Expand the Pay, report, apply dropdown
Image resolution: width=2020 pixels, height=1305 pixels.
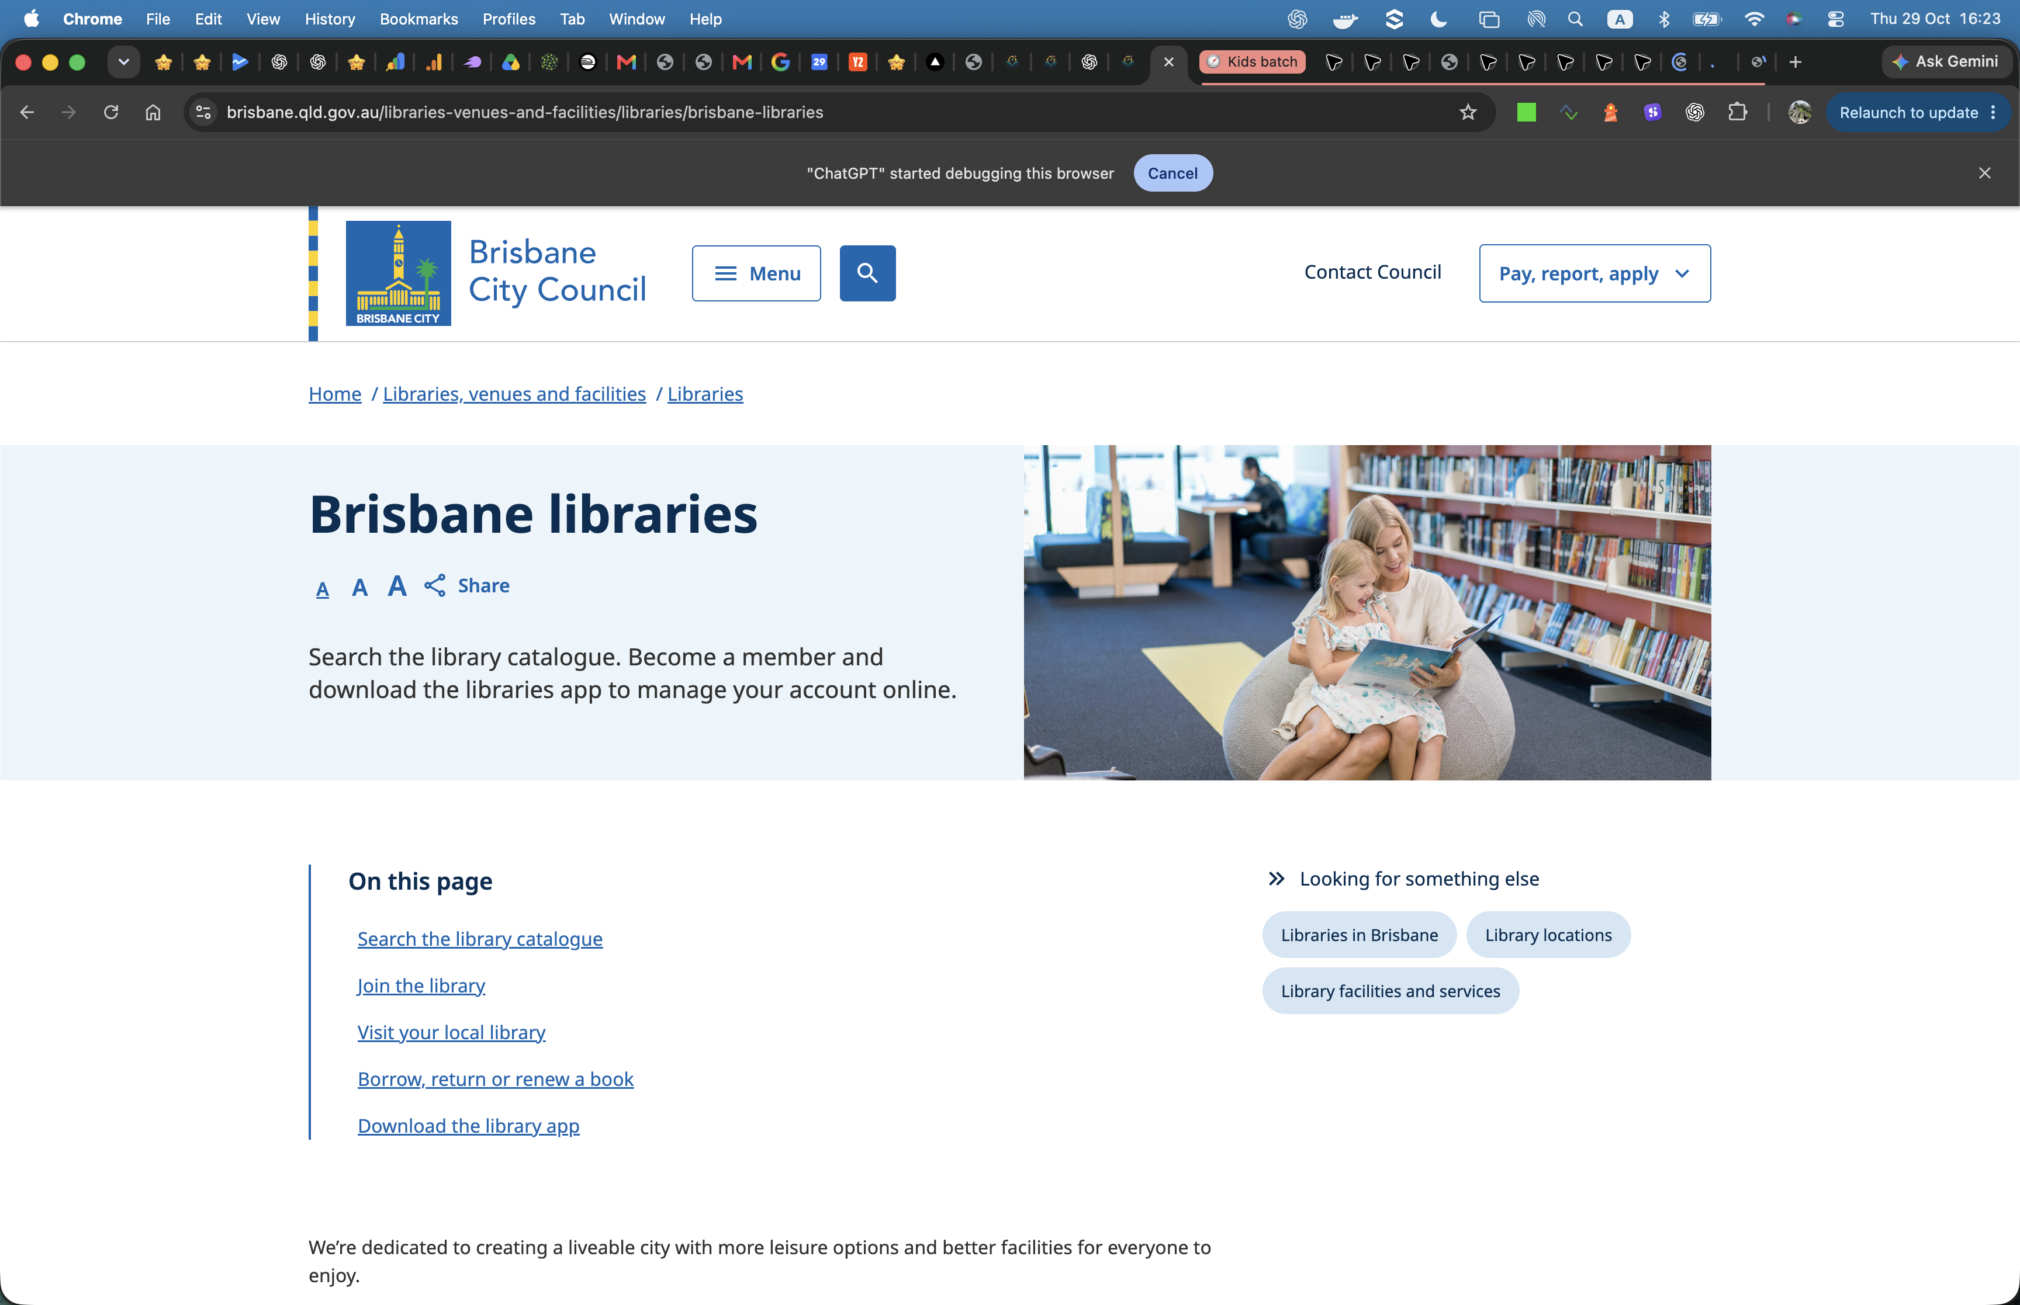coord(1594,273)
